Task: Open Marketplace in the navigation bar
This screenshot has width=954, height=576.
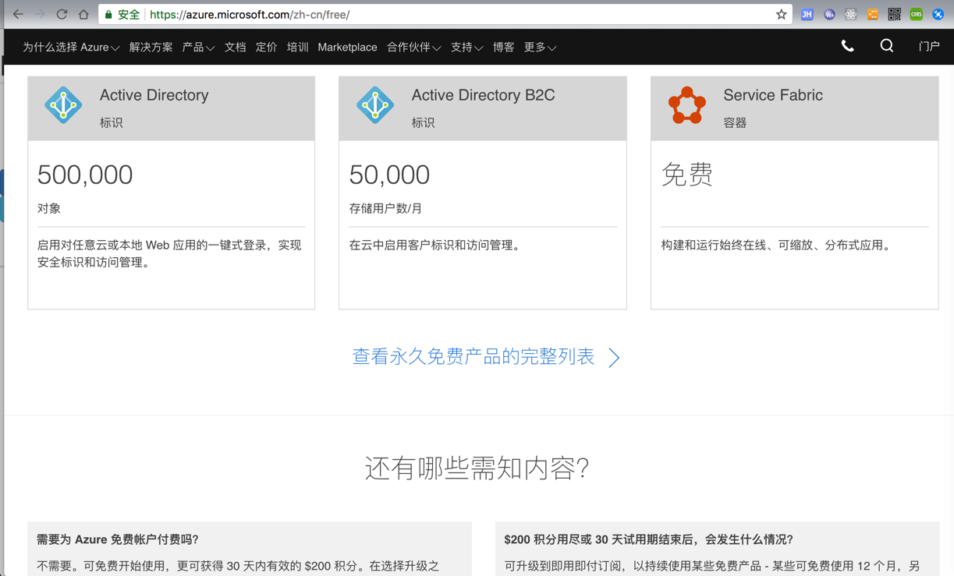Action: 347,48
